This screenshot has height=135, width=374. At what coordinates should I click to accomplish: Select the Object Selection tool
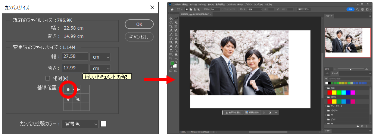tap(176, 22)
